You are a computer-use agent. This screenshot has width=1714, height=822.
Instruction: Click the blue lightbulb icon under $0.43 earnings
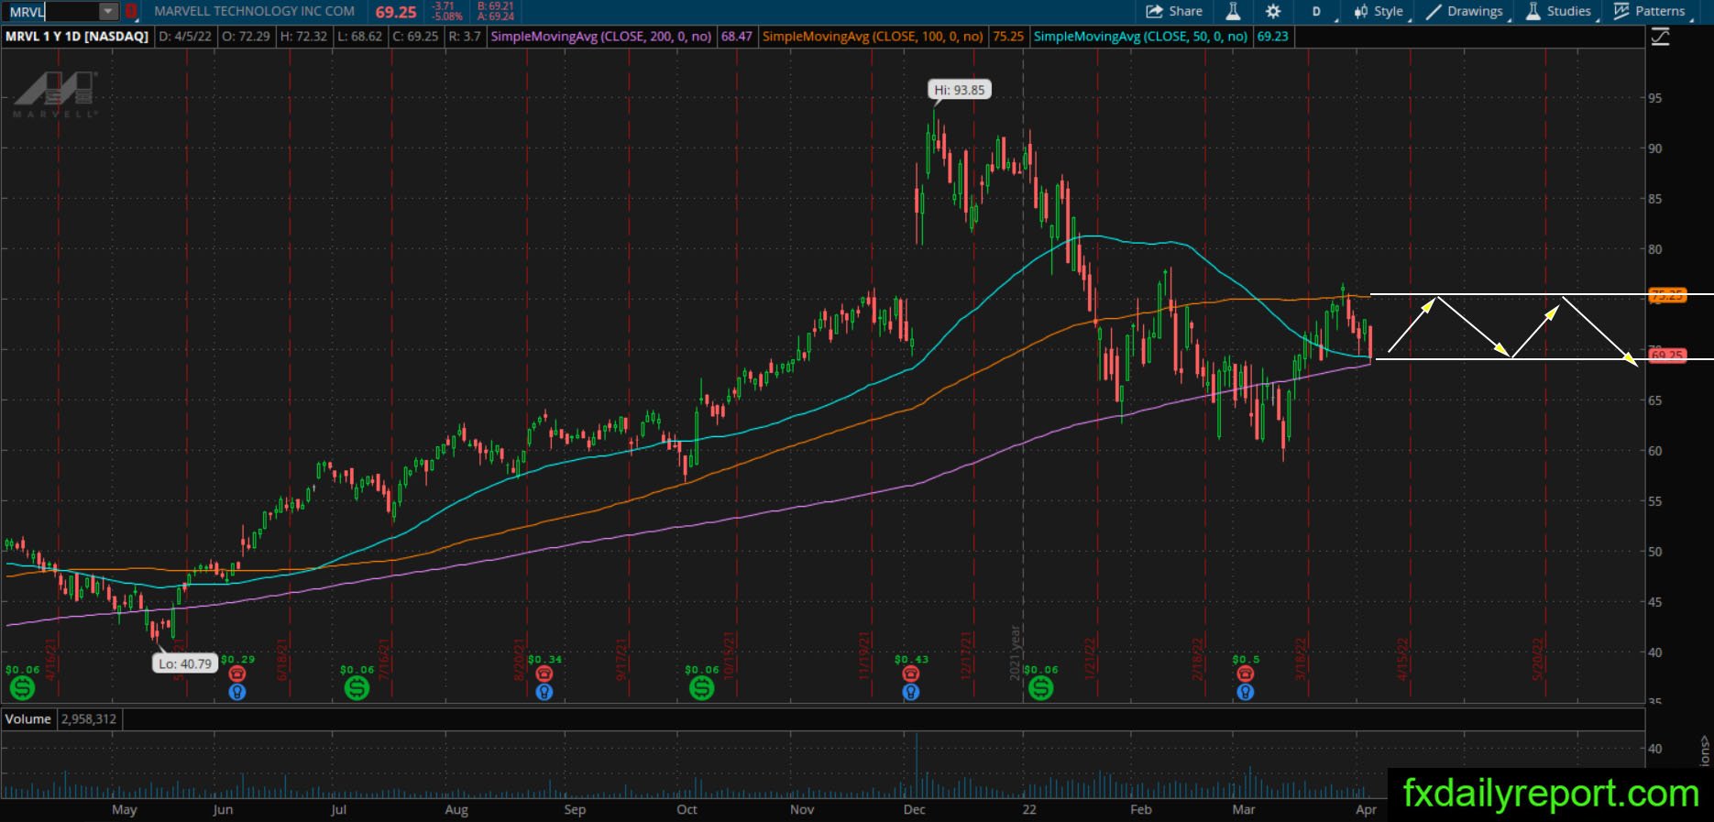[910, 693]
